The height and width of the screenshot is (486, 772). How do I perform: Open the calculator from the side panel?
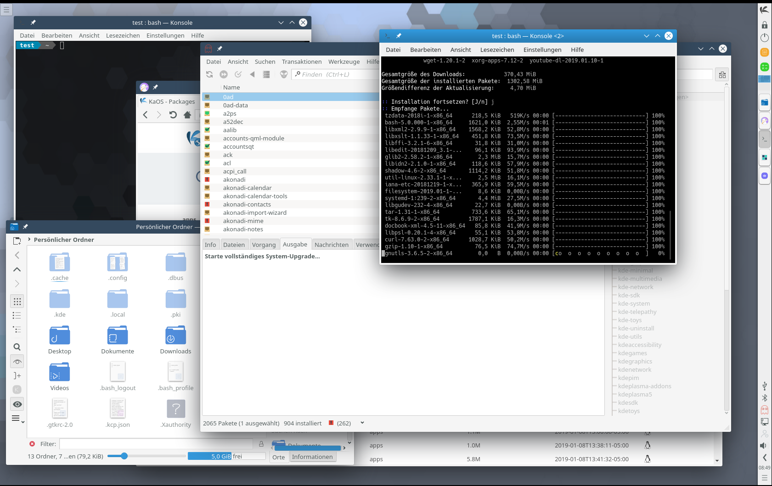[x=764, y=67]
